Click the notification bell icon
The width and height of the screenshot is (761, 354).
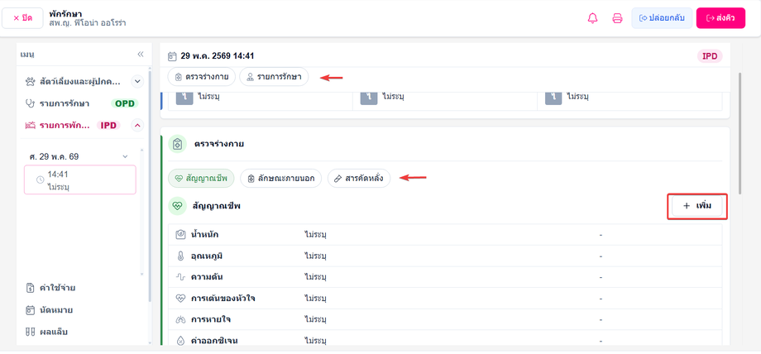(592, 18)
